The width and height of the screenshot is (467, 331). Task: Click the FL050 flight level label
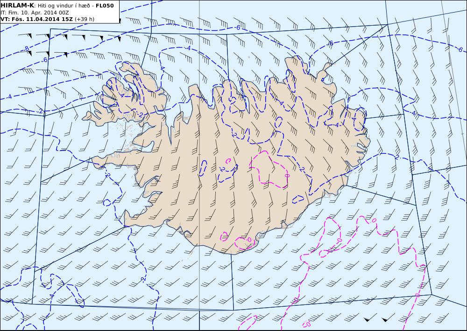click(x=105, y=5)
